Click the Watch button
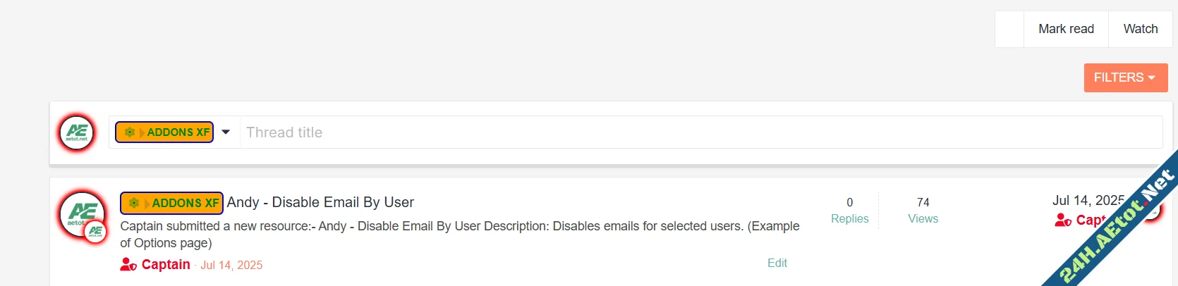 click(1140, 29)
